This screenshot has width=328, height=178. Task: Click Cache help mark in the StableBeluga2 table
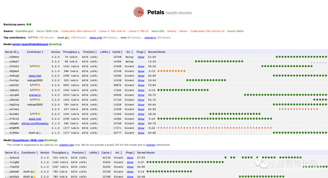click(122, 52)
